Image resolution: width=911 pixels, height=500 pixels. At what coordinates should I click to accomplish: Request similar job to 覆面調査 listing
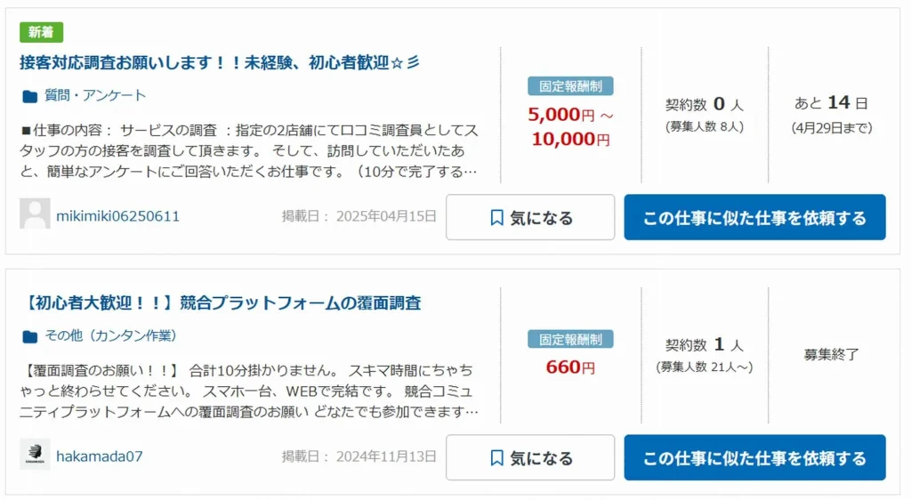[754, 457]
